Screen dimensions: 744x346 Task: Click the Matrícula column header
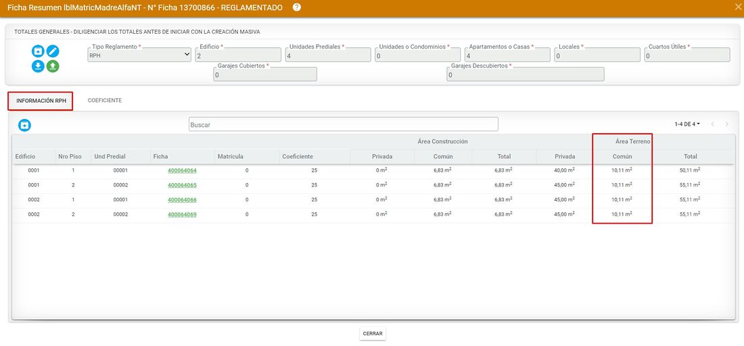pyautogui.click(x=231, y=156)
